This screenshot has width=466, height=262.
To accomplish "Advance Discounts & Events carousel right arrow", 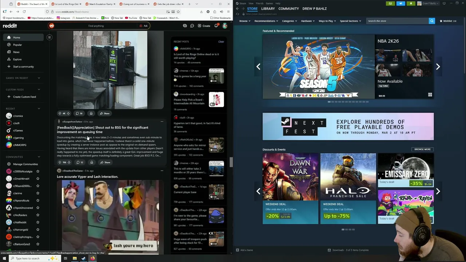I will pyautogui.click(x=438, y=191).
